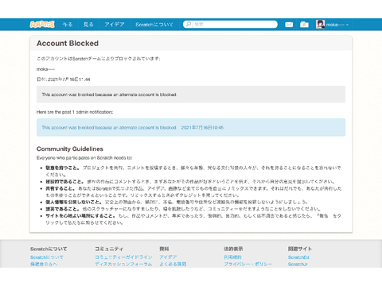Click the gray block reason message box
Viewport: 382px width, 286px height.
pos(191,95)
